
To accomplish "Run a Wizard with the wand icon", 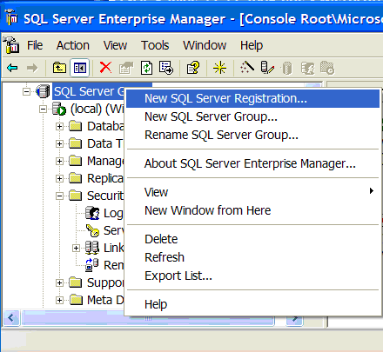I will tap(247, 68).
